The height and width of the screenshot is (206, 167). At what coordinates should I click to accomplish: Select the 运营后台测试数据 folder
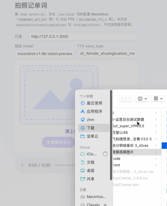(x=137, y=120)
